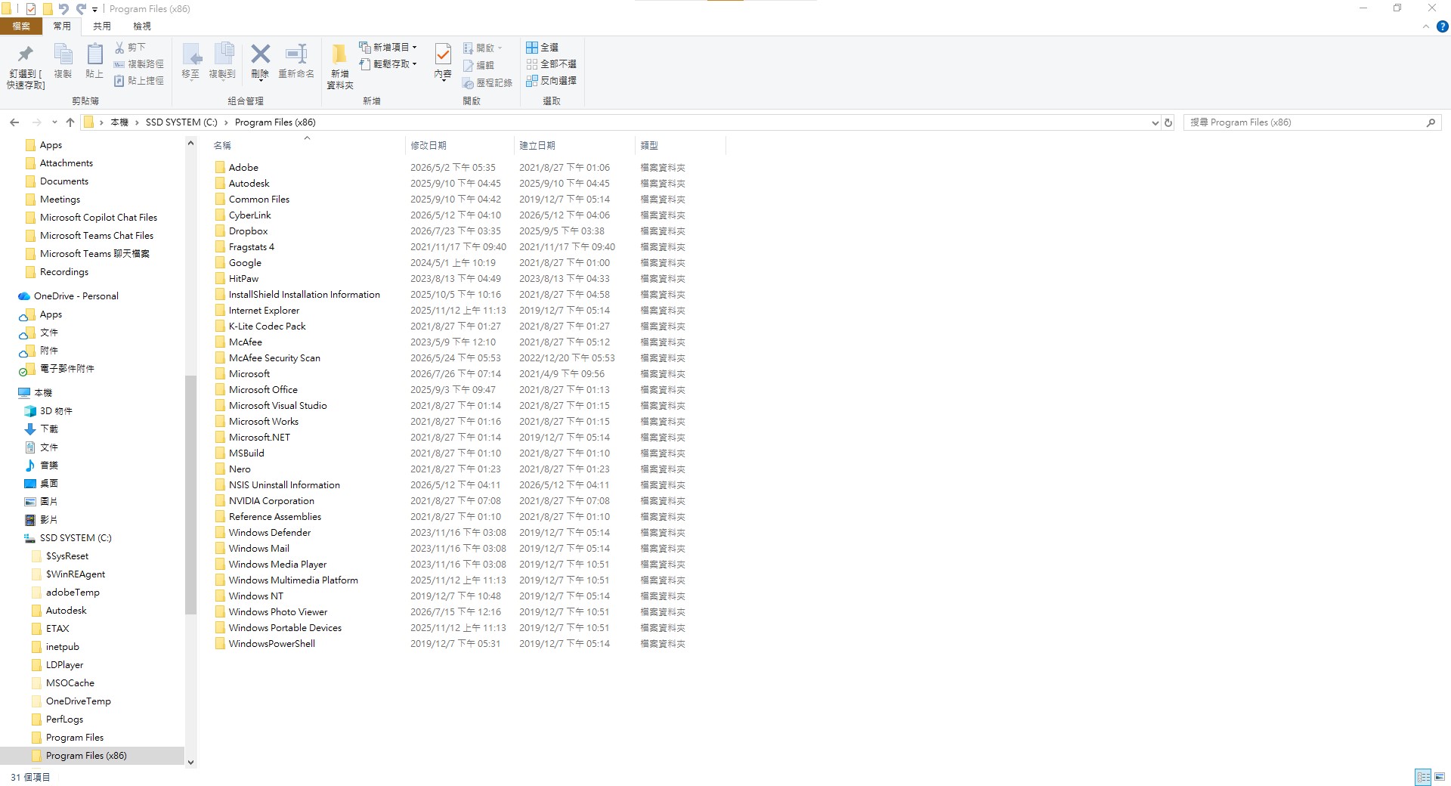Open recent locations dropdown arrow
1451x786 pixels.
(x=54, y=122)
